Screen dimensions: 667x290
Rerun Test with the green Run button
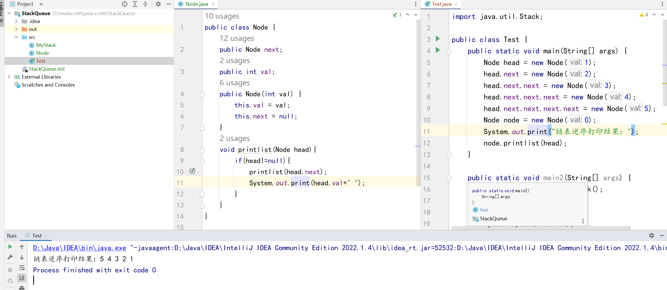tap(10, 247)
